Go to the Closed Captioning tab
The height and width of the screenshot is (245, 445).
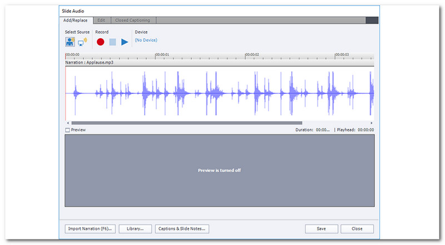(x=132, y=21)
